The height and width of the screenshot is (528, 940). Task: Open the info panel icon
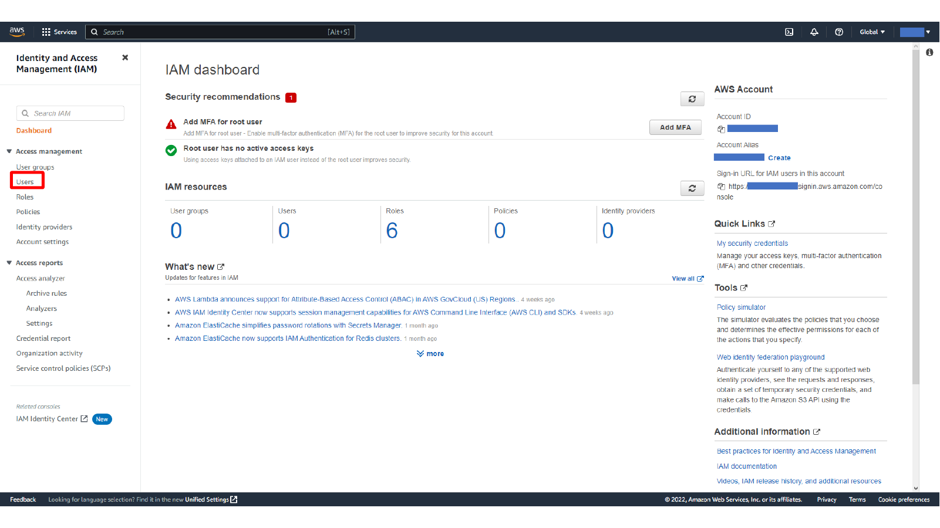[x=929, y=52]
